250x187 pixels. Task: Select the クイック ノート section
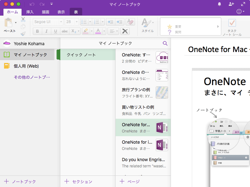[88, 55]
